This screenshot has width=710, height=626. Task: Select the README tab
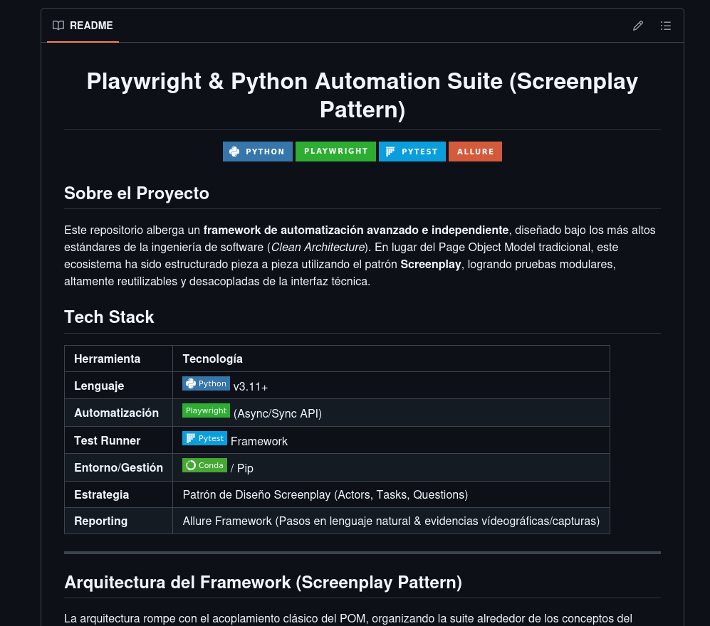pyautogui.click(x=83, y=26)
